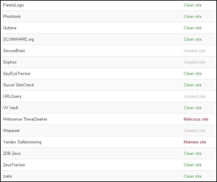The height and width of the screenshot is (182, 217).
Task: Click the ZeusTracker row label
Action: (14, 165)
